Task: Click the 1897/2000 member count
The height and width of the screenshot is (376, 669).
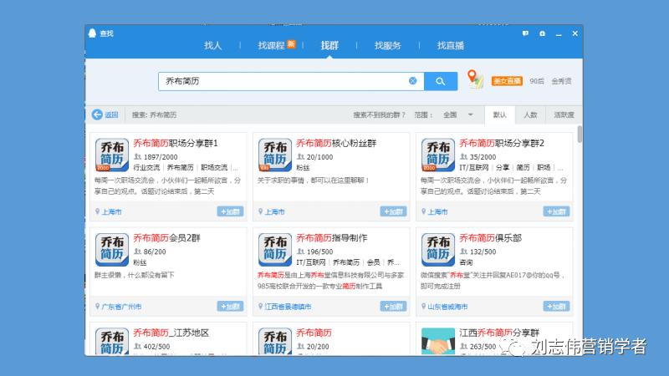Action: tap(161, 157)
